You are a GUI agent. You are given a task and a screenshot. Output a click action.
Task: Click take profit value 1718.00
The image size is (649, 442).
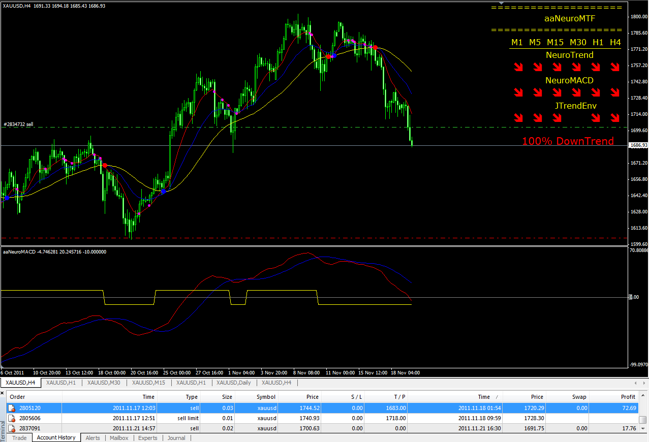[x=396, y=418]
